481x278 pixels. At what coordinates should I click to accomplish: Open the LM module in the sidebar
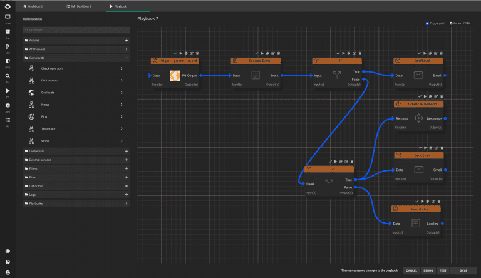(8, 32)
